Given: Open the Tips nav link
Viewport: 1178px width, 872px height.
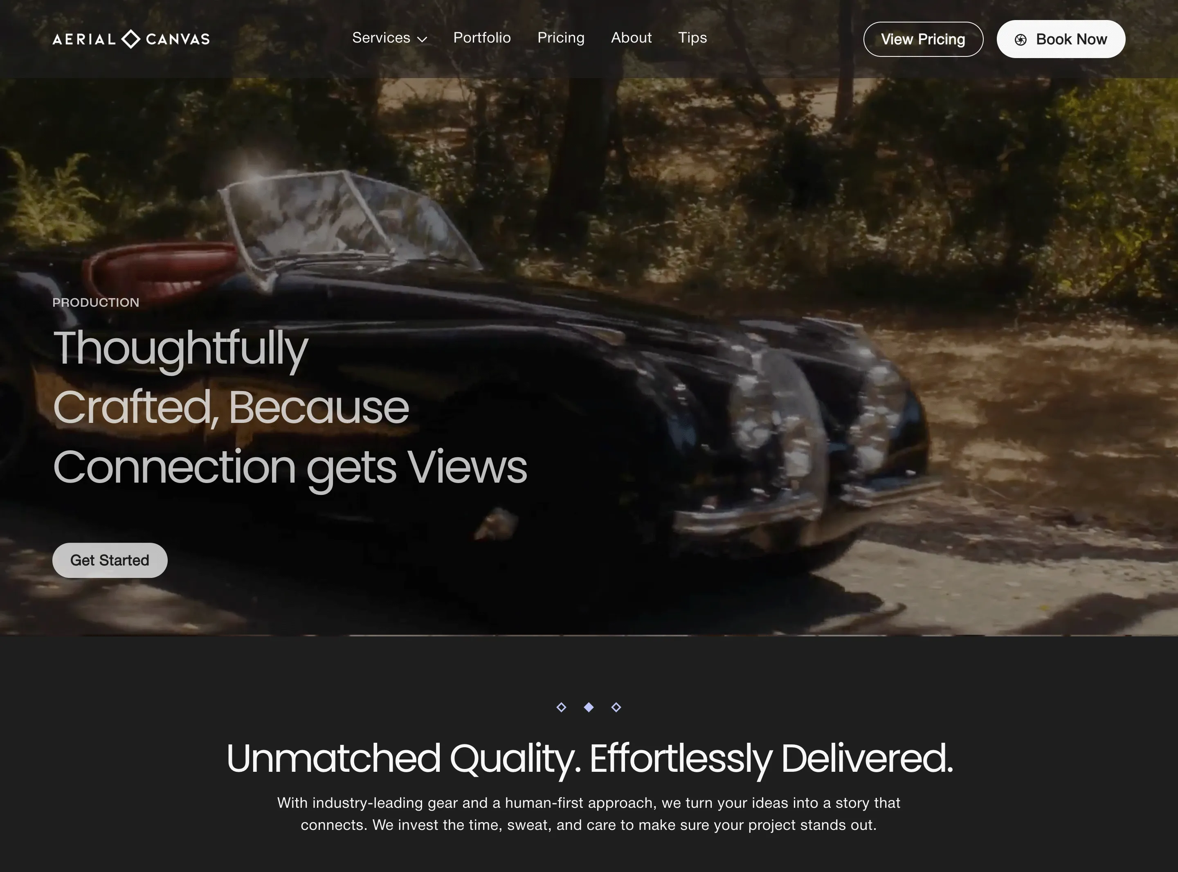Looking at the screenshot, I should [x=692, y=38].
